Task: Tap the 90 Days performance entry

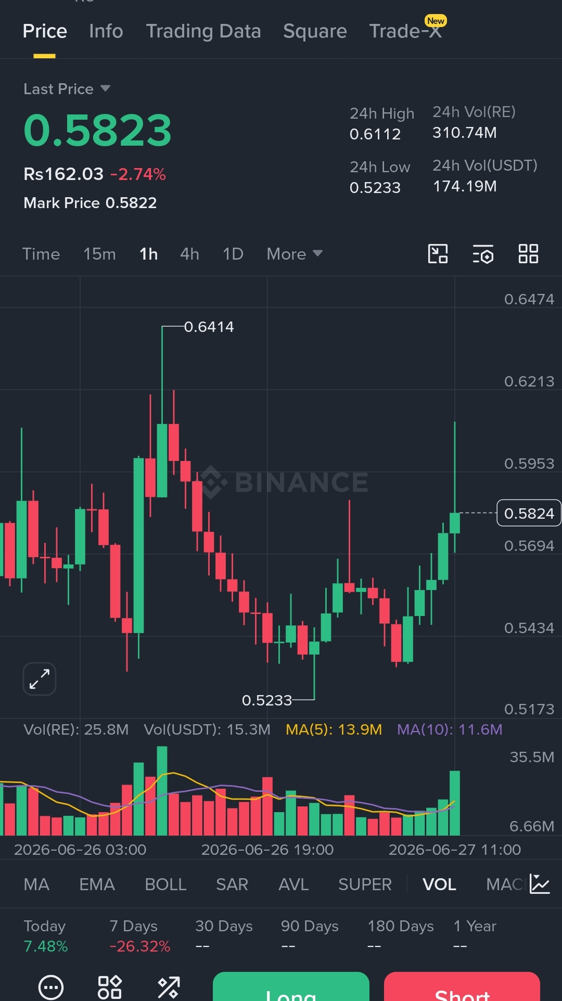Action: click(310, 936)
